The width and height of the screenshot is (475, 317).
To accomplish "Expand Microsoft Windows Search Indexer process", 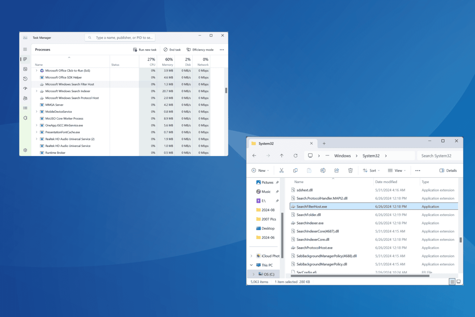I will pos(36,91).
